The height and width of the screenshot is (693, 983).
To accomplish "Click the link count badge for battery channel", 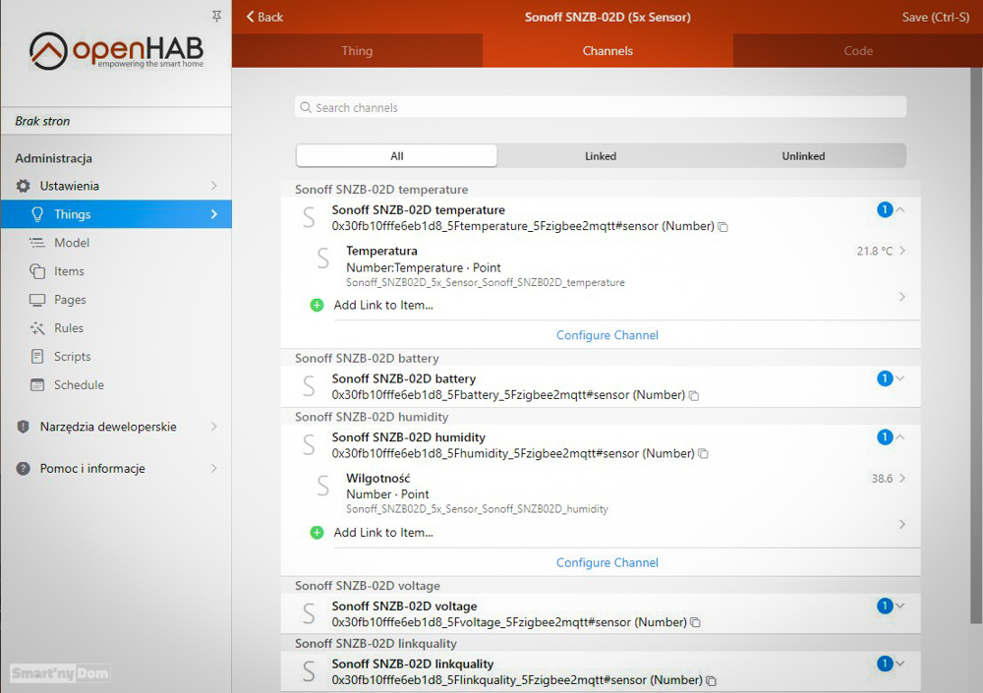I will pos(885,378).
